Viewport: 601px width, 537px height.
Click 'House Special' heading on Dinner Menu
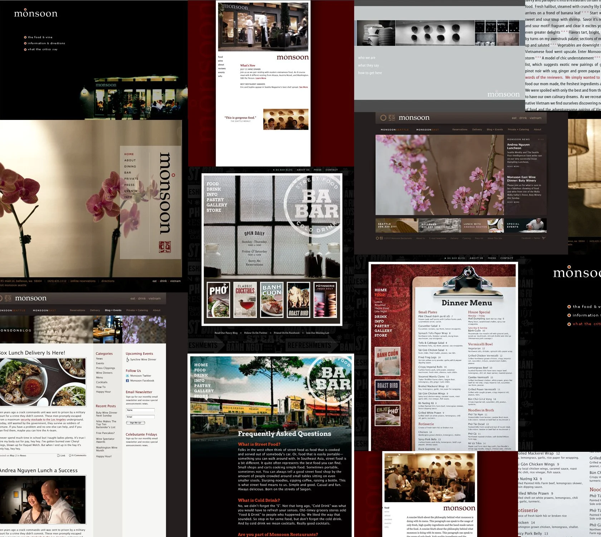tap(479, 312)
